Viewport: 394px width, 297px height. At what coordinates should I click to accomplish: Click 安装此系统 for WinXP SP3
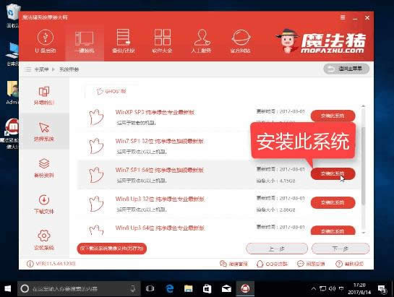[333, 116]
